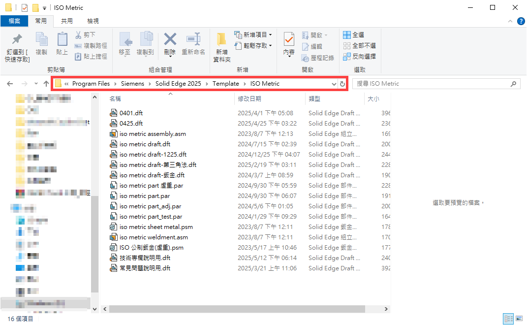
Task: Open the 新增項目 dropdown
Action: tap(253, 34)
